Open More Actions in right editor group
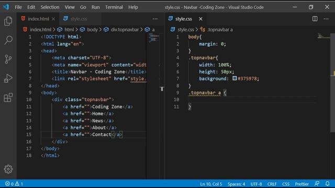 point(326,19)
